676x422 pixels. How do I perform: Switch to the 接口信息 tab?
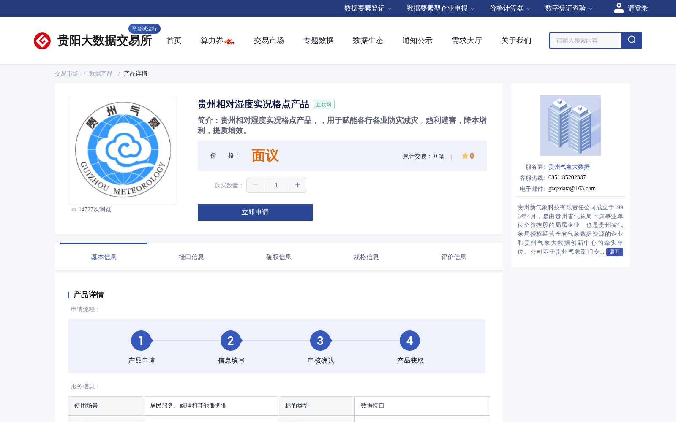pos(191,257)
